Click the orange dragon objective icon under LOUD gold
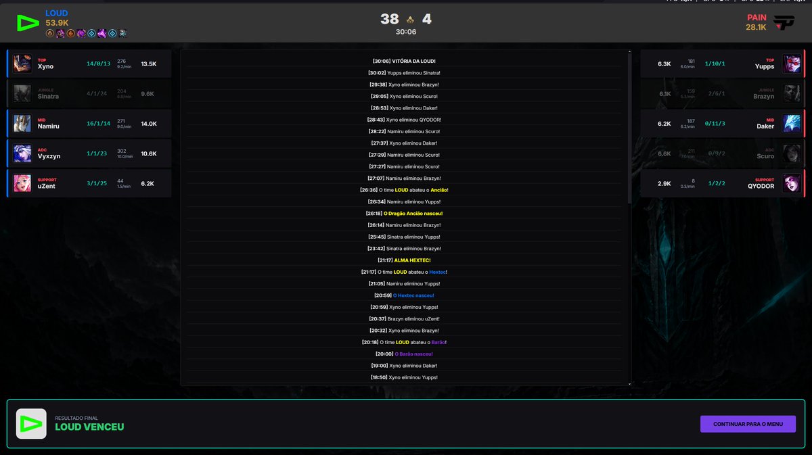Image resolution: width=812 pixels, height=455 pixels. (x=70, y=33)
